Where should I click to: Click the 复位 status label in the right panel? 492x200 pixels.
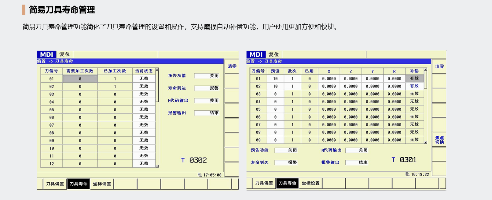click(274, 55)
